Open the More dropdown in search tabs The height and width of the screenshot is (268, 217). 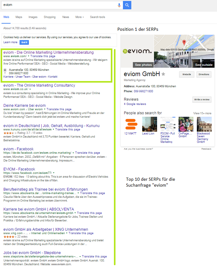pos(79,17)
